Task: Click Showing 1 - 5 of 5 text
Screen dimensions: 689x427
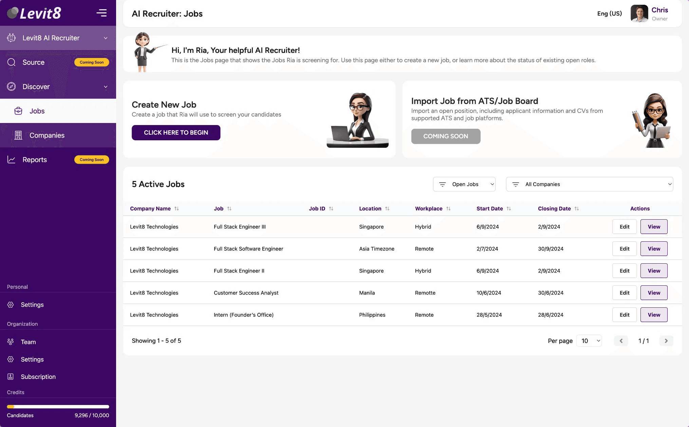Action: [x=156, y=341]
